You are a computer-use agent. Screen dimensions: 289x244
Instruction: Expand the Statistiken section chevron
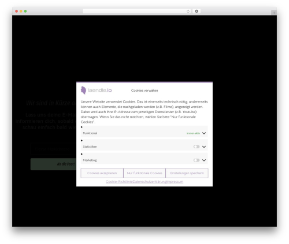(204, 147)
